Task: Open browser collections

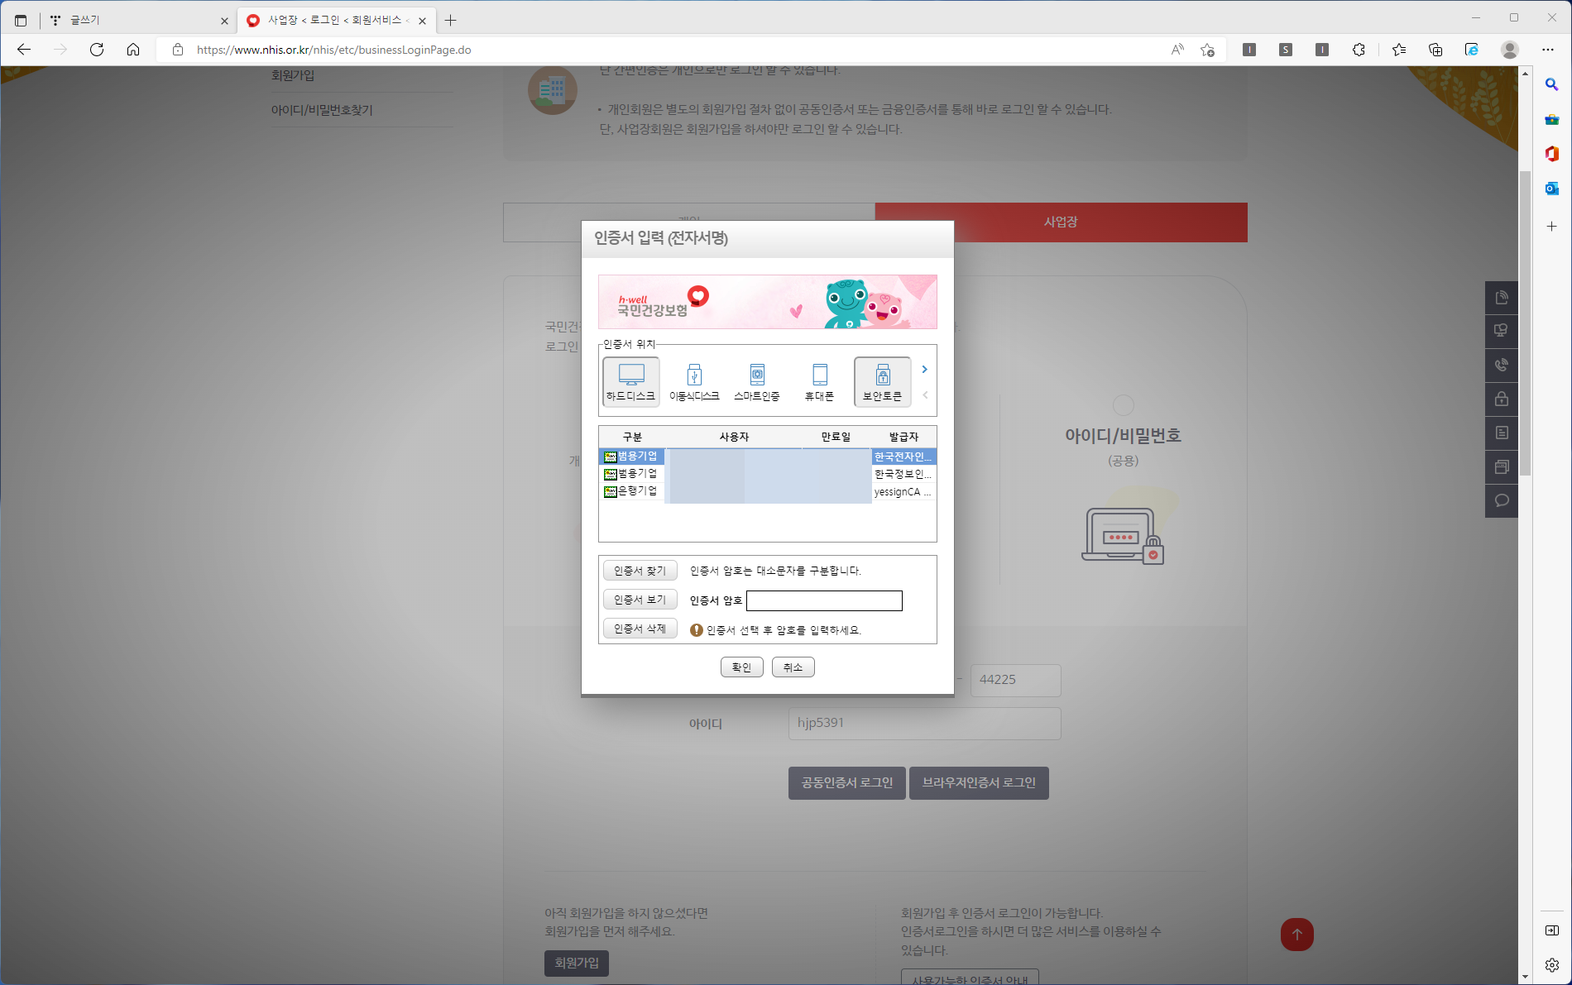Action: (1435, 50)
